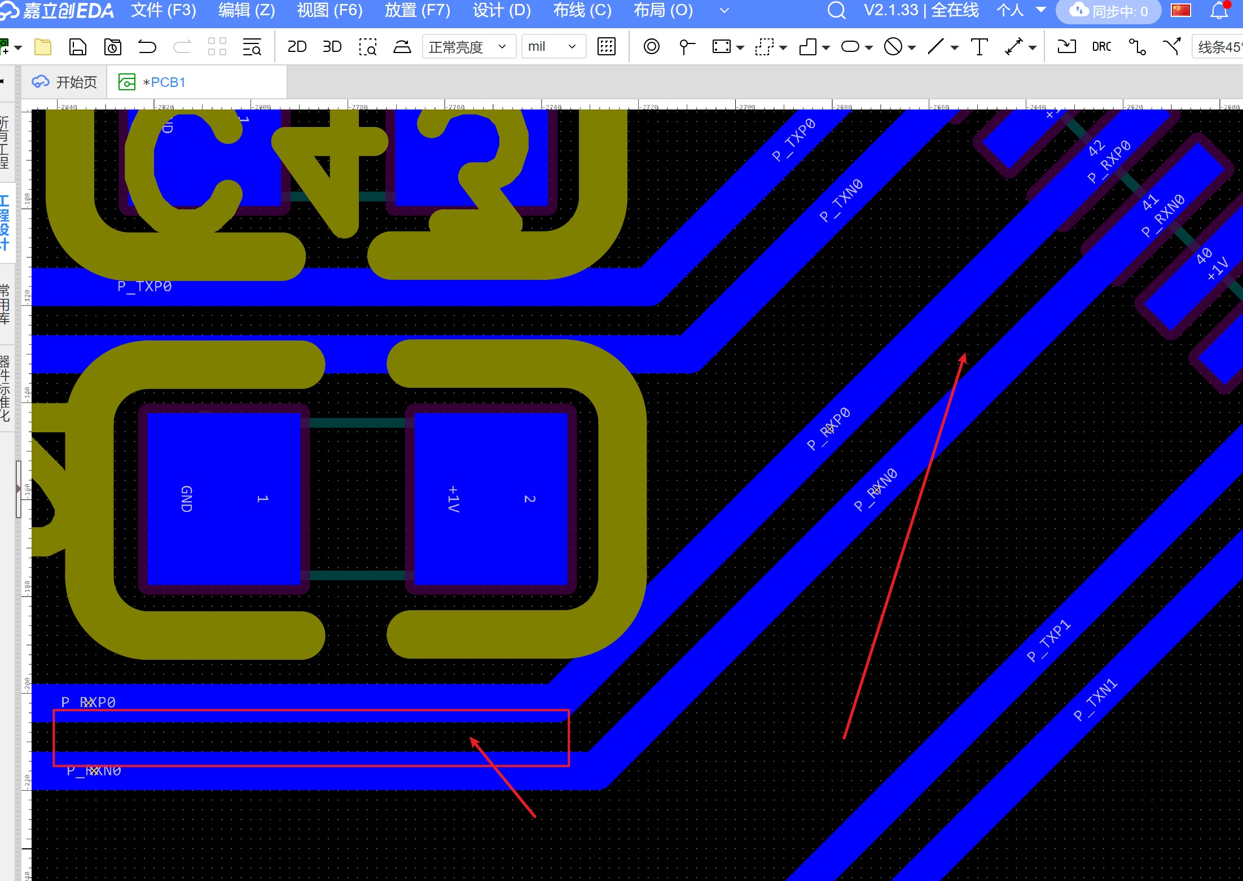Select the text placement tool
Screen dimensions: 1243x881
pyautogui.click(x=979, y=47)
